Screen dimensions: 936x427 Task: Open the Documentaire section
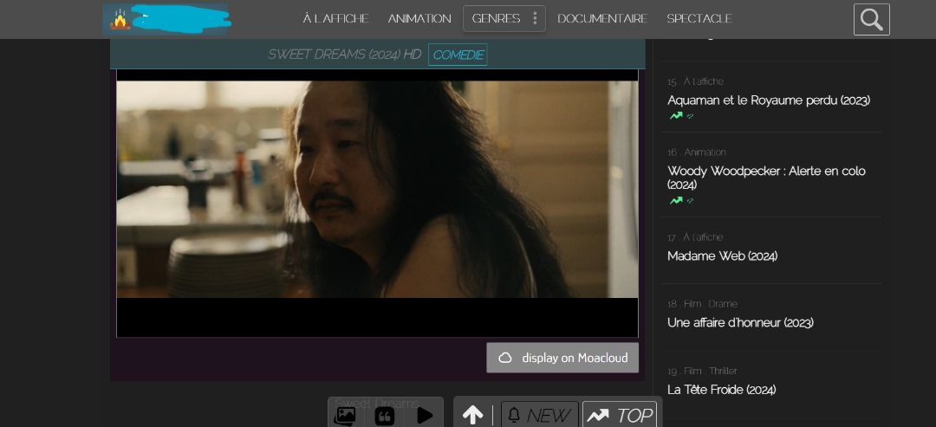click(x=602, y=18)
